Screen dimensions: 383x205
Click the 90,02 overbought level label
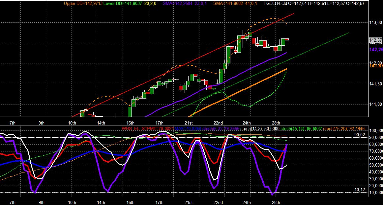(x=360, y=135)
